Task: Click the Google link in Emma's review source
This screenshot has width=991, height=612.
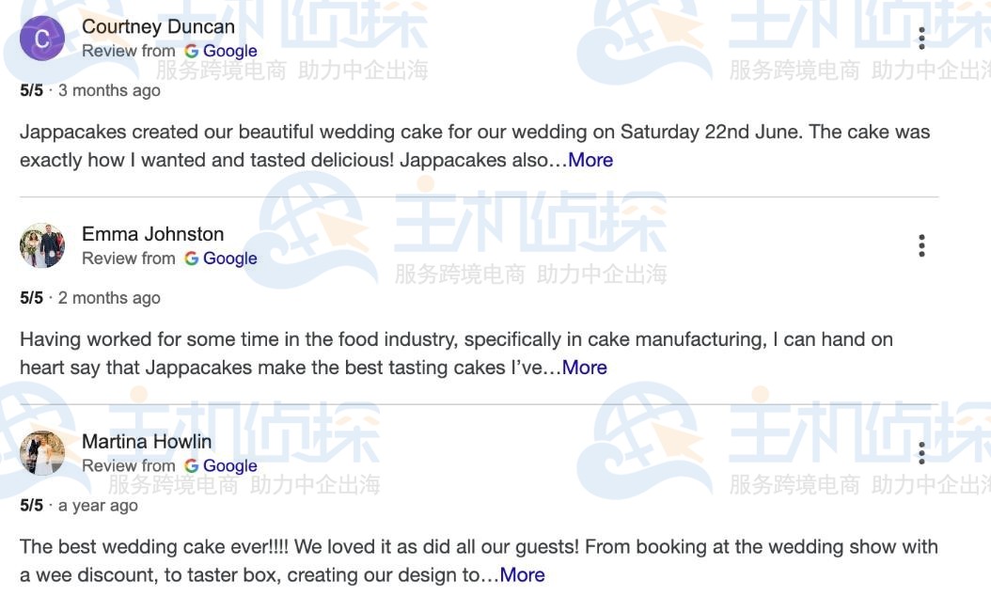Action: click(229, 259)
